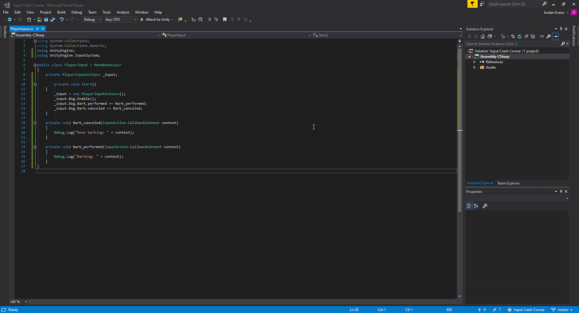Expand the References node
The height and width of the screenshot is (313, 579).
474,62
